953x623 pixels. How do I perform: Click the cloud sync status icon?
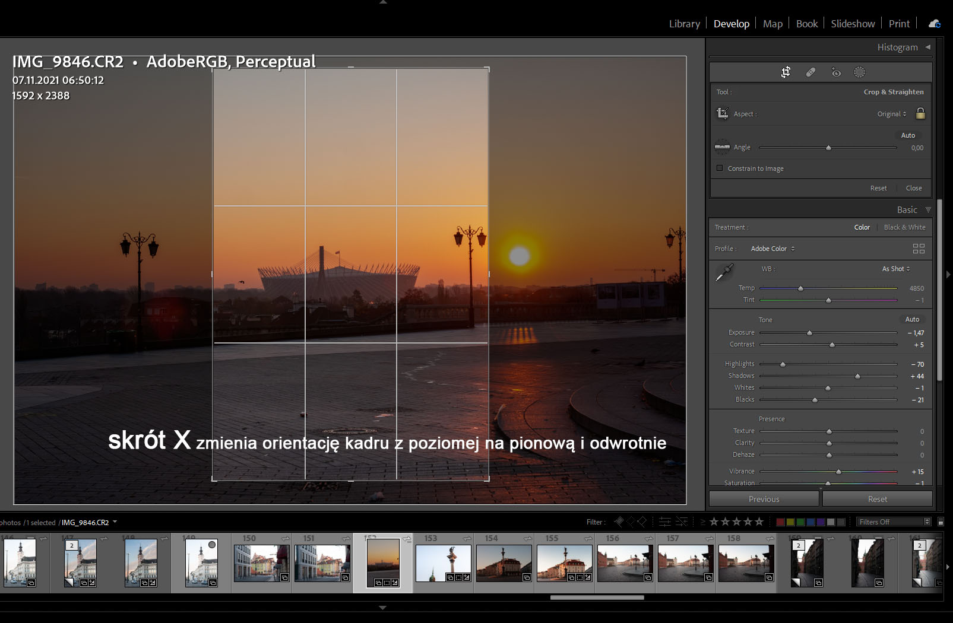pos(934,24)
